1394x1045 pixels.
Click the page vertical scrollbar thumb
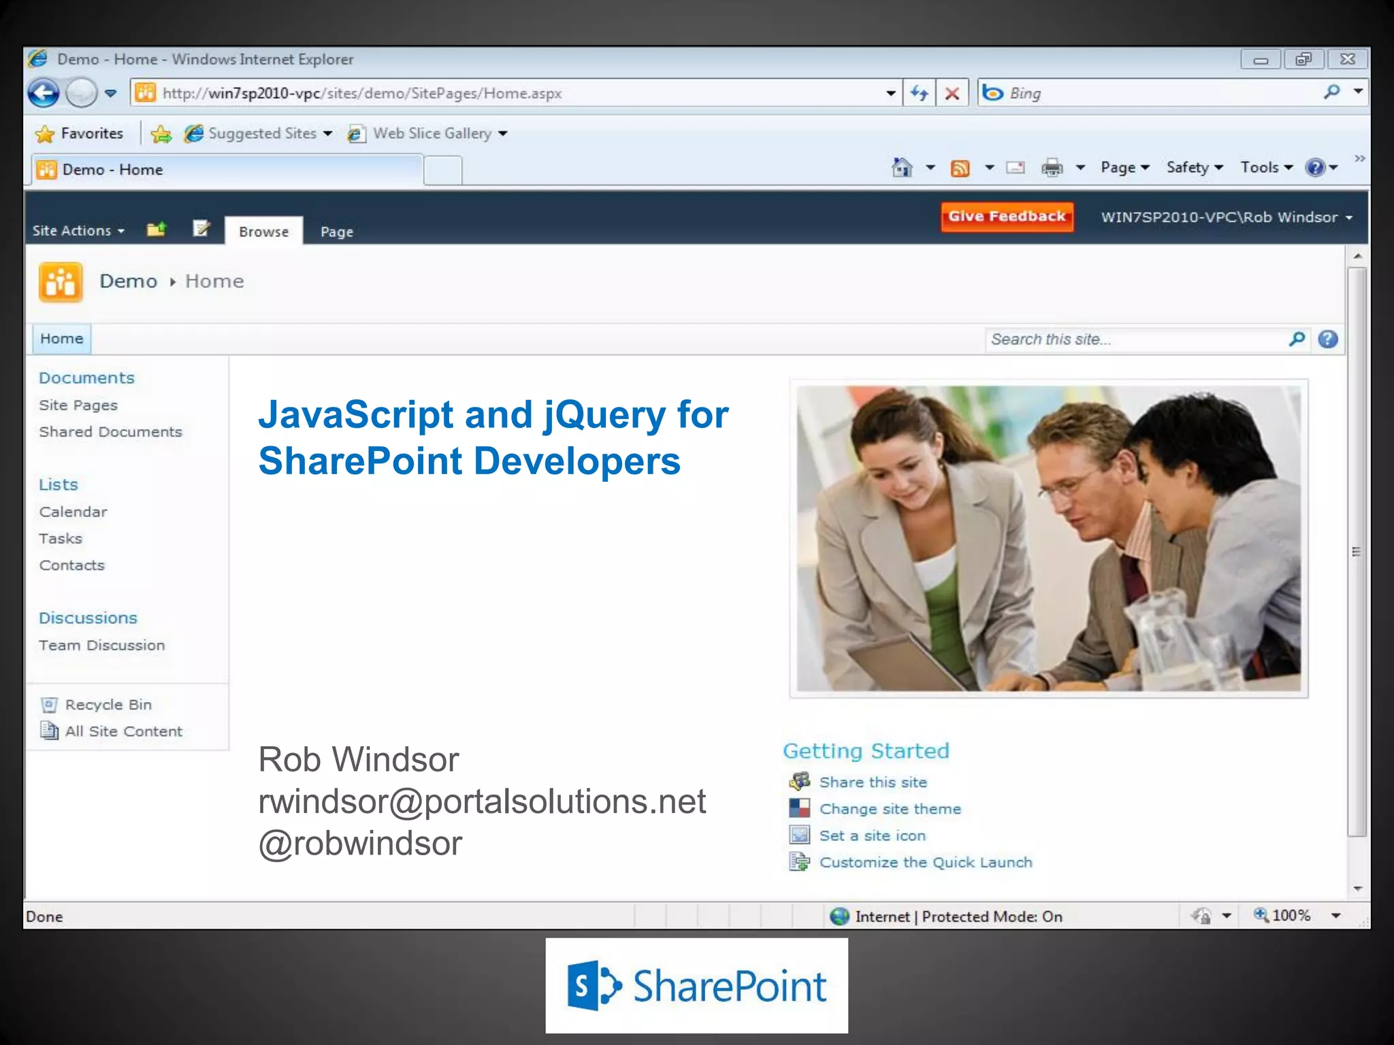(x=1357, y=551)
